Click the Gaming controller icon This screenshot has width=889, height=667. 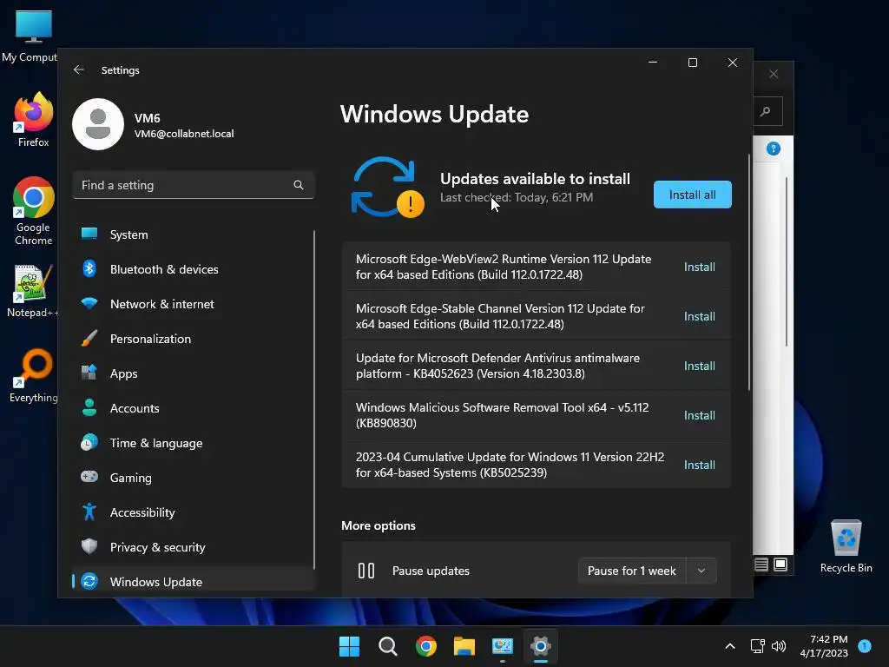pyautogui.click(x=89, y=477)
